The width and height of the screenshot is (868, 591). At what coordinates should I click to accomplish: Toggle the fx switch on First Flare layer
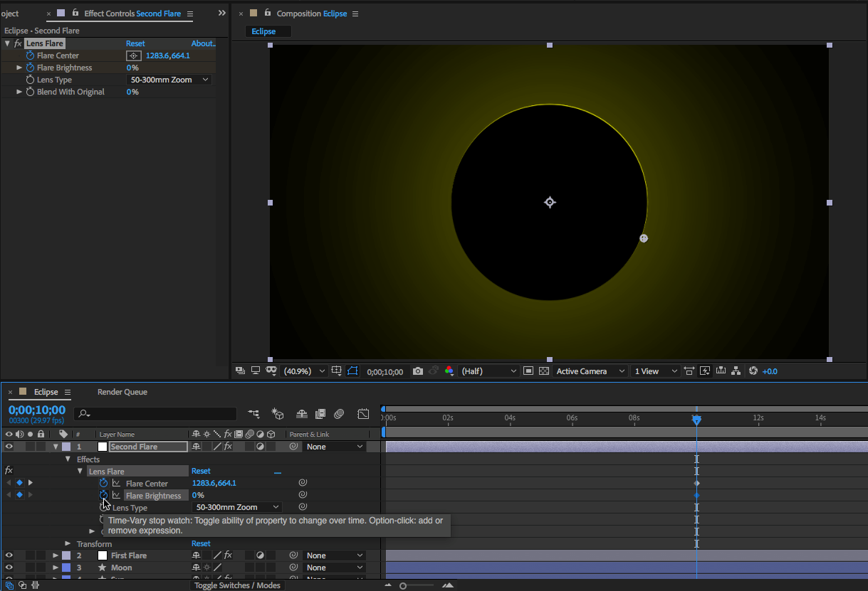(x=228, y=555)
